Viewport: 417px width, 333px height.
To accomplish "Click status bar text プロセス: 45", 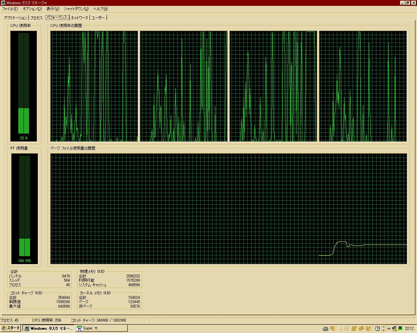I will click(10, 320).
